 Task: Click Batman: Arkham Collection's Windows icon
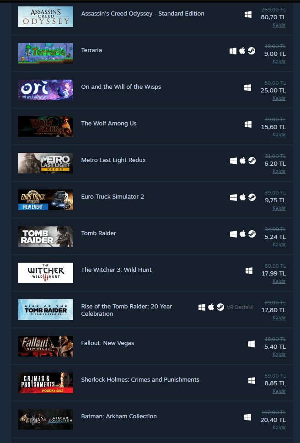coord(247,417)
